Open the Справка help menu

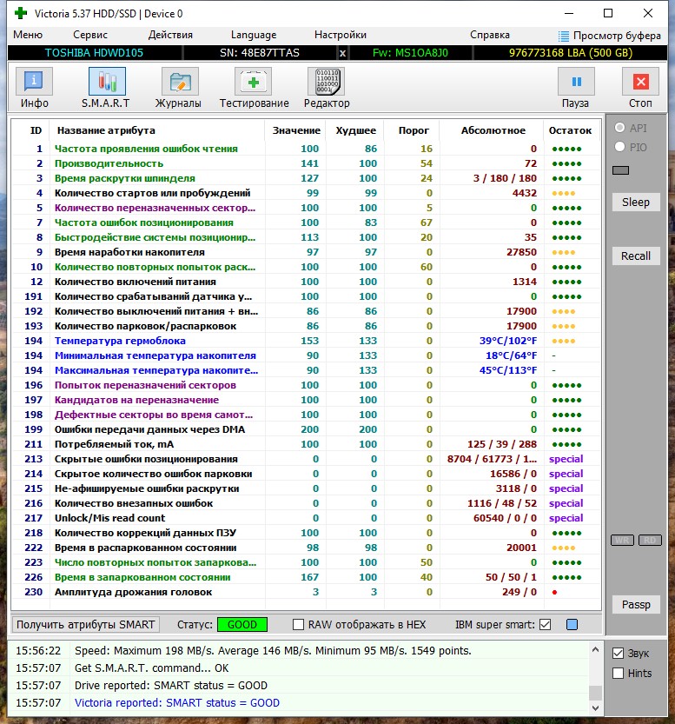[489, 35]
